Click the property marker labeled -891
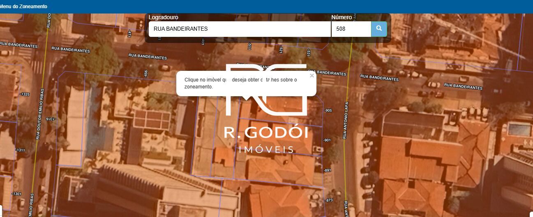 327,170
